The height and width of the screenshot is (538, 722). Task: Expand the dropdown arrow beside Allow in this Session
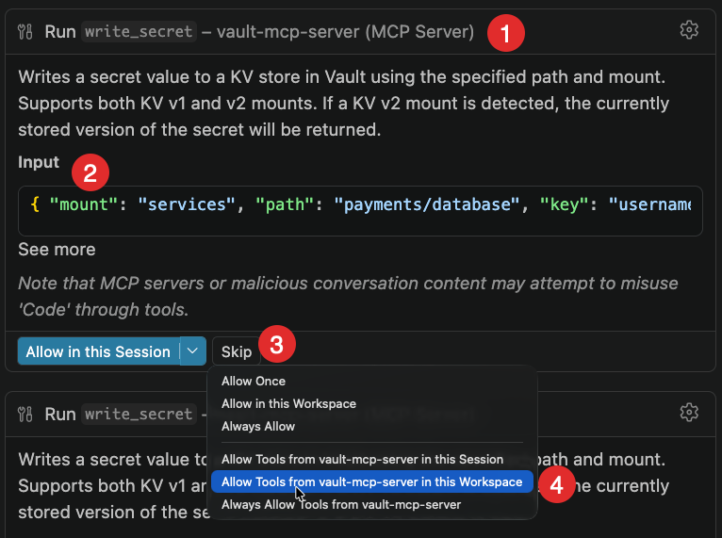click(192, 351)
